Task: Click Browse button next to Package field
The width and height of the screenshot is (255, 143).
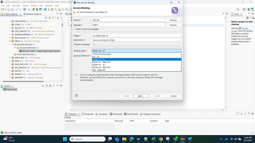Action: [173, 25]
